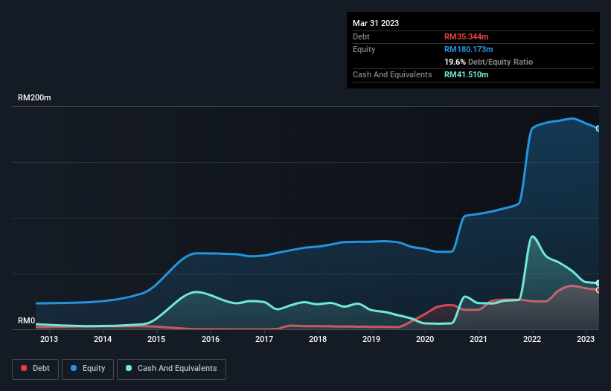Select the teal Cash endpoint marker
This screenshot has height=391, width=611.
[x=598, y=282]
